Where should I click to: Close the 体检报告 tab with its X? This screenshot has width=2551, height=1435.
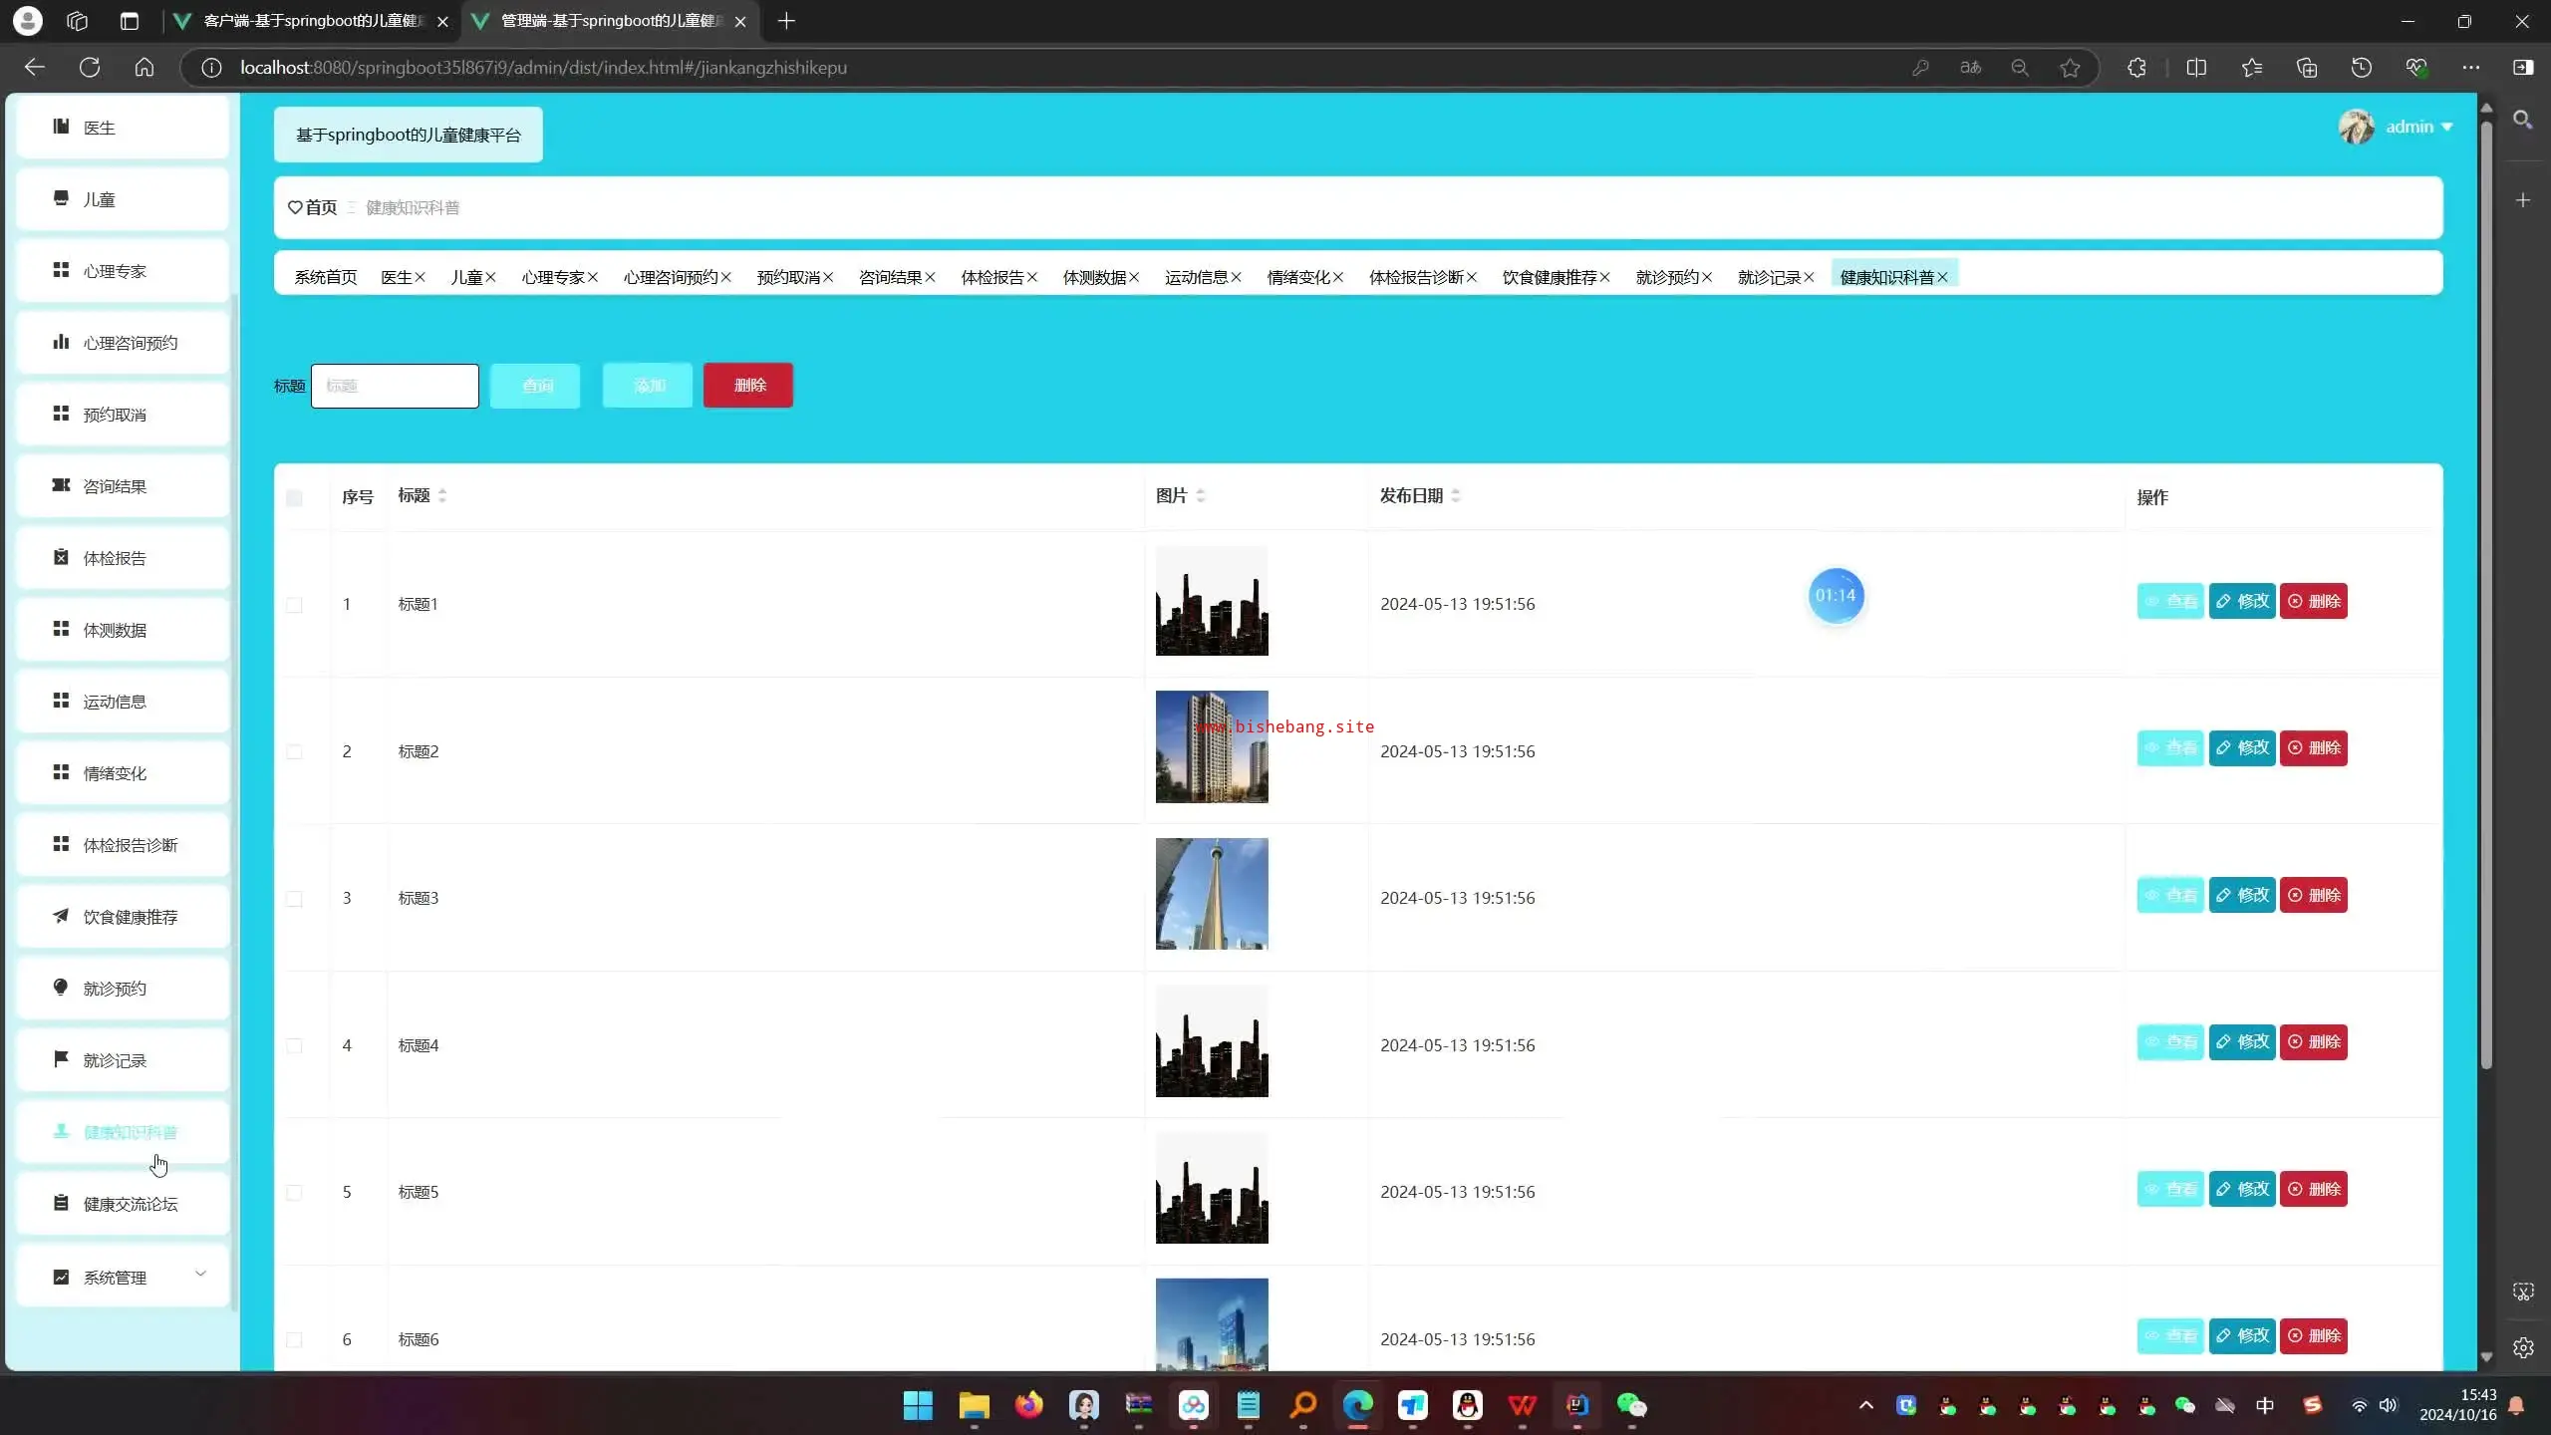[x=1032, y=278]
